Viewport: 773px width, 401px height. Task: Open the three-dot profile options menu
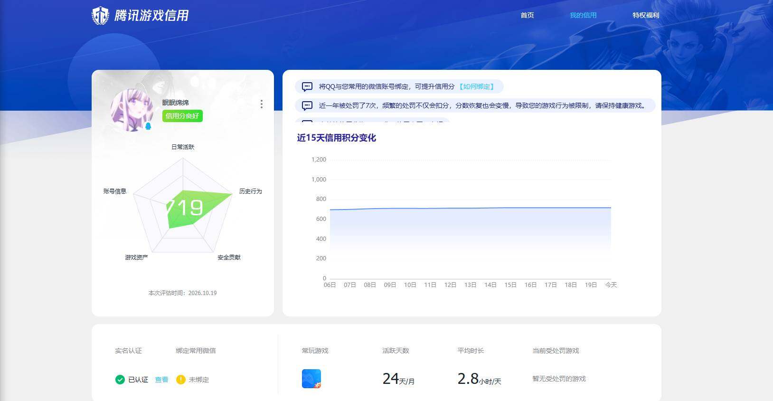point(261,104)
